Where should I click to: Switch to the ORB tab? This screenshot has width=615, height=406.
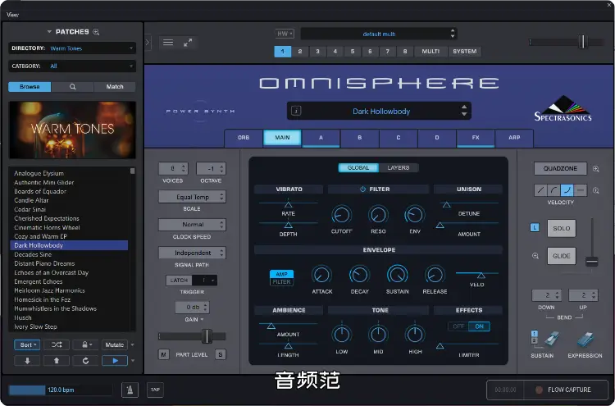244,138
